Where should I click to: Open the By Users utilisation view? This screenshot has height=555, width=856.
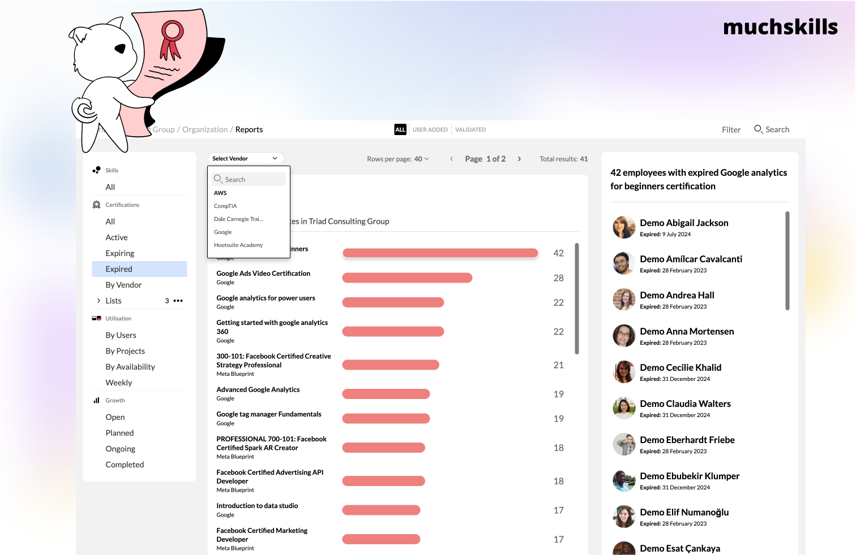pyautogui.click(x=121, y=335)
